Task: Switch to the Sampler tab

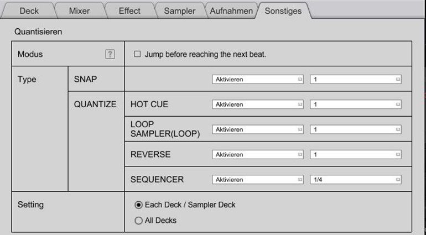Action: tap(179, 11)
